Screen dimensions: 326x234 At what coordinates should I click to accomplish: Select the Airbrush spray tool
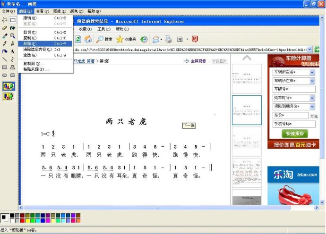click(5, 51)
